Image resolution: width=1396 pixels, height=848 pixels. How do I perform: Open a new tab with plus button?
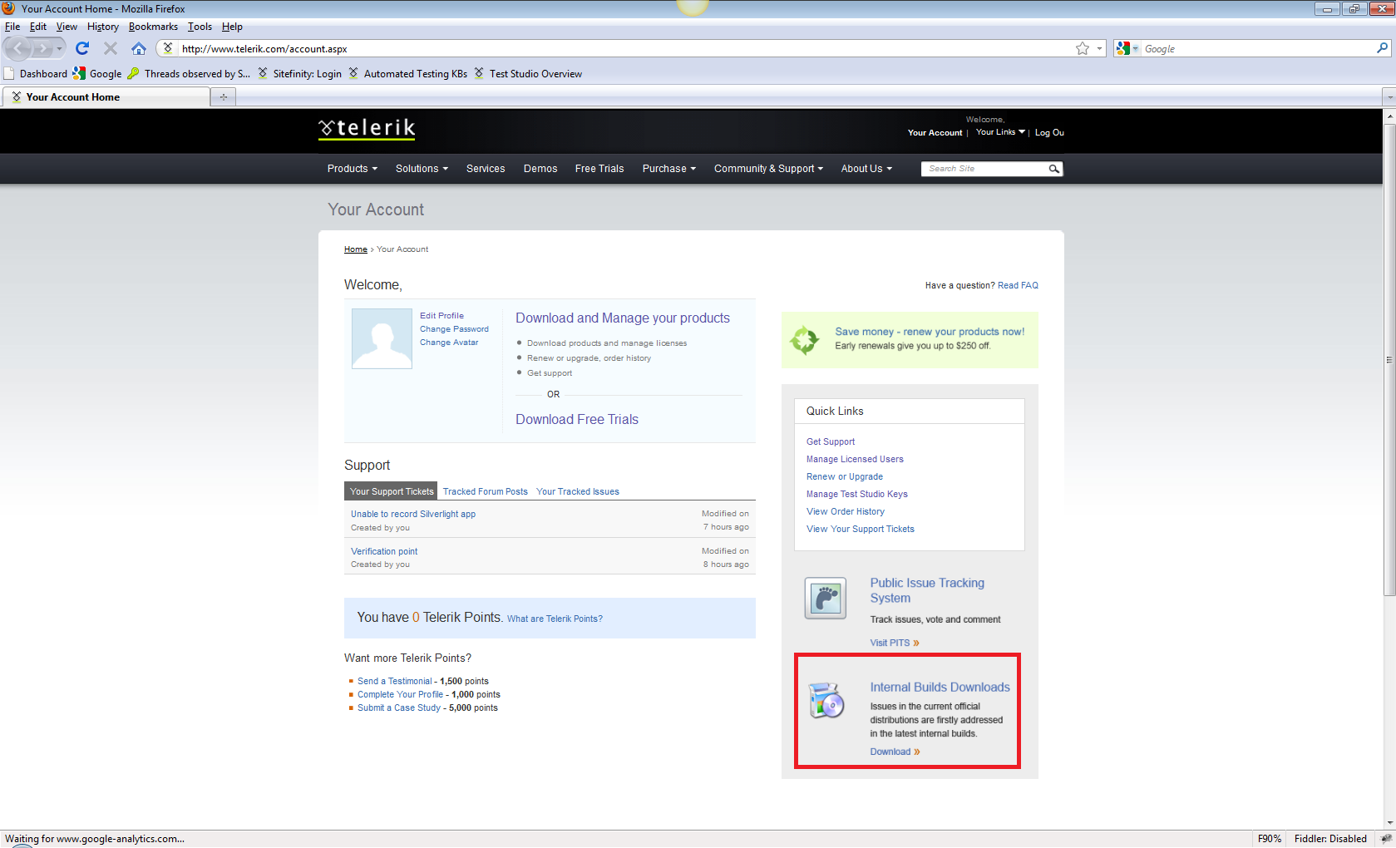[x=223, y=97]
